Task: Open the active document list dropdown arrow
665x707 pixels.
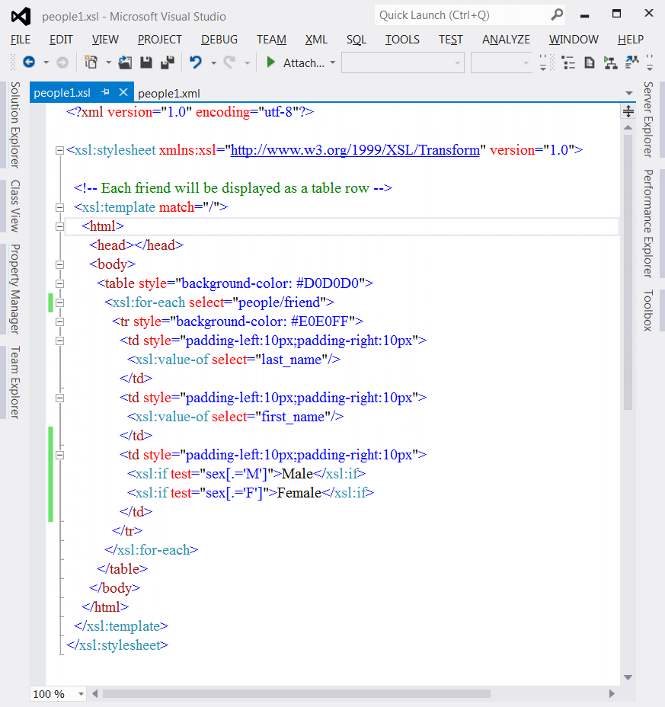Action: pos(629,94)
